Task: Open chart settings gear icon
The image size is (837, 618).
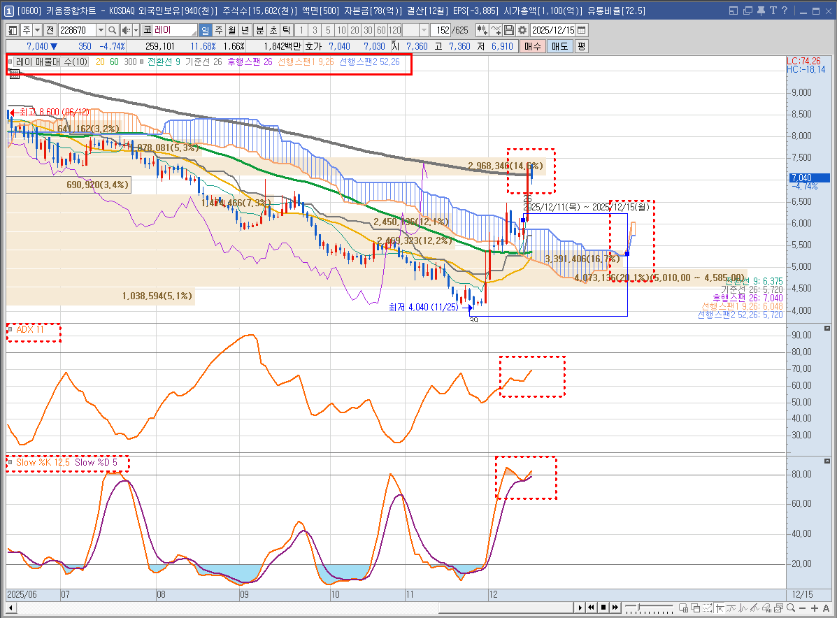Action: pyautogui.click(x=522, y=31)
